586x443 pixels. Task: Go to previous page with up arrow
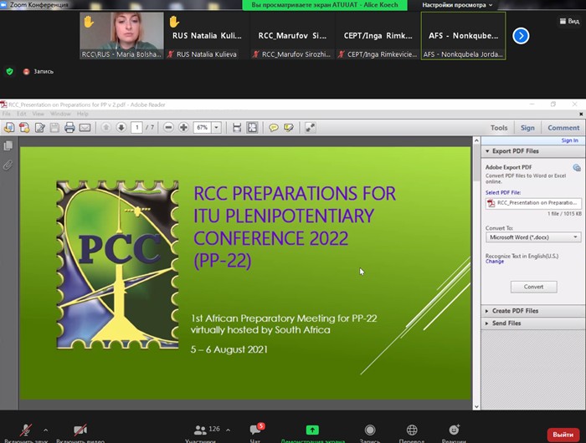[x=105, y=128]
